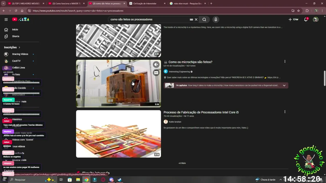
Task: Open the YouTube account avatar menu
Action: (x=316, y=19)
